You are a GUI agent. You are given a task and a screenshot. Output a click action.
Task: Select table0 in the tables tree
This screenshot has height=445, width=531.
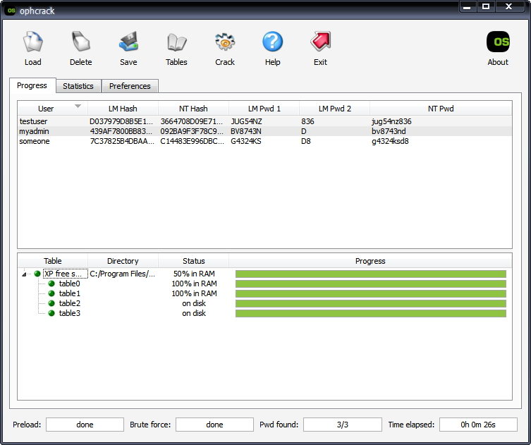click(x=69, y=284)
